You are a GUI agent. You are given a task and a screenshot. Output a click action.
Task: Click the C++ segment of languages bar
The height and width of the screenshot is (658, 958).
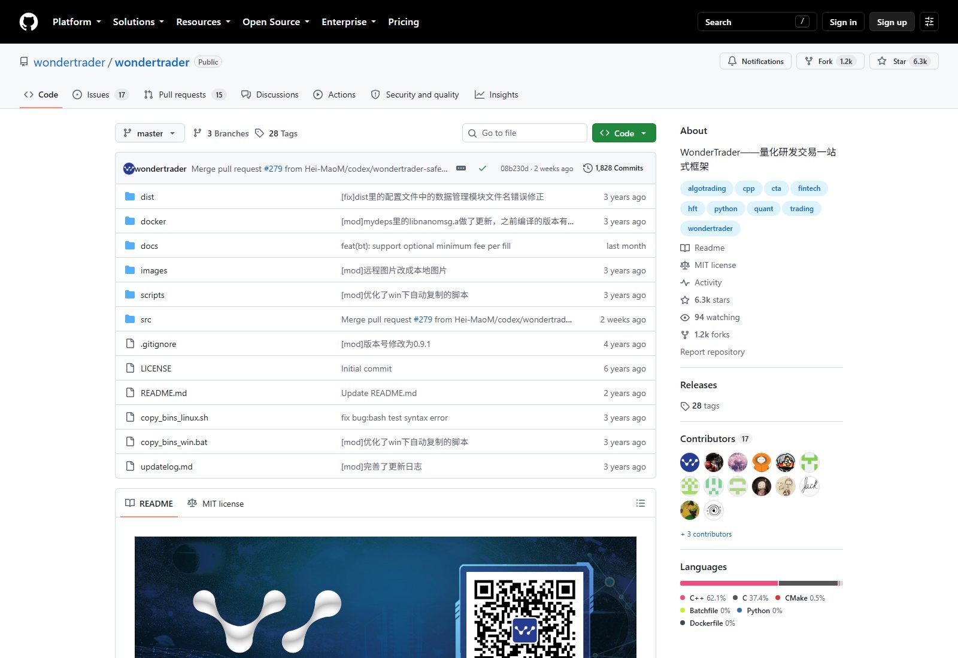(x=729, y=583)
